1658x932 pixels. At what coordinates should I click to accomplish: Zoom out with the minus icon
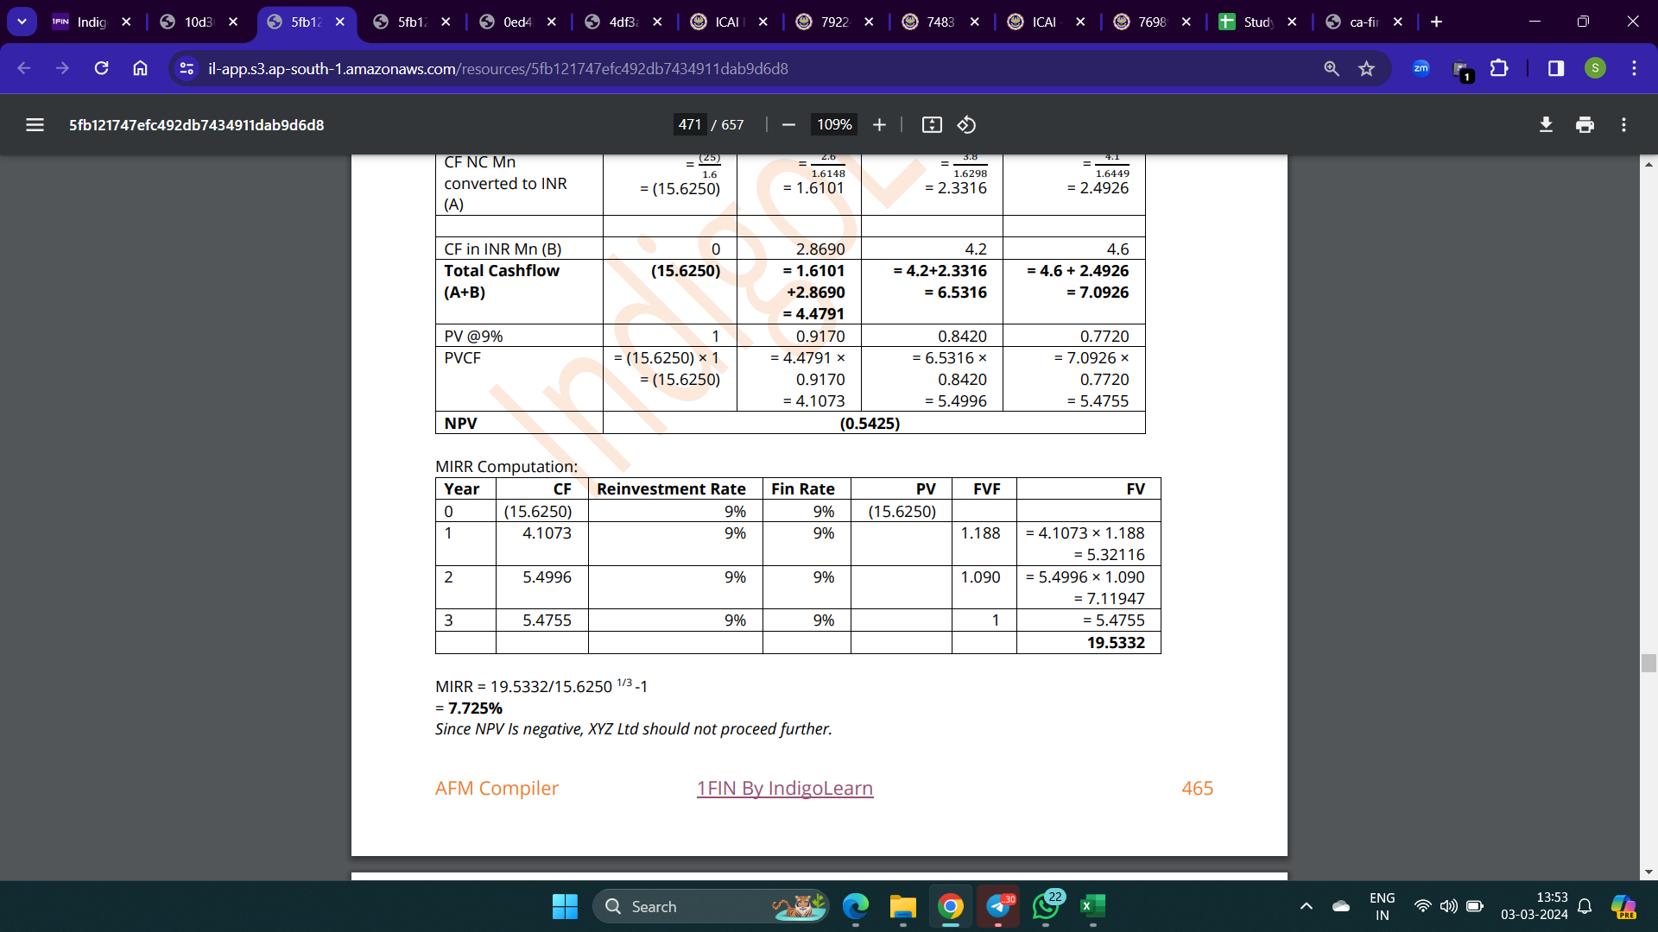tap(788, 125)
